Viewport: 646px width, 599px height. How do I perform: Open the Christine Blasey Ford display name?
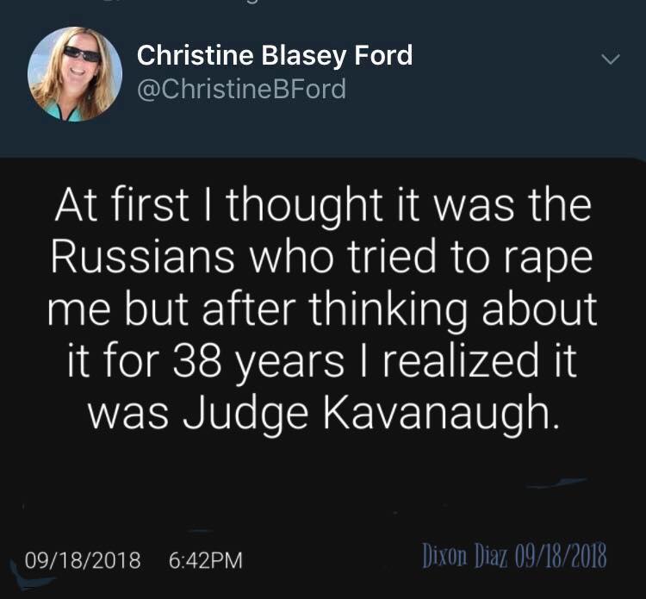click(275, 56)
